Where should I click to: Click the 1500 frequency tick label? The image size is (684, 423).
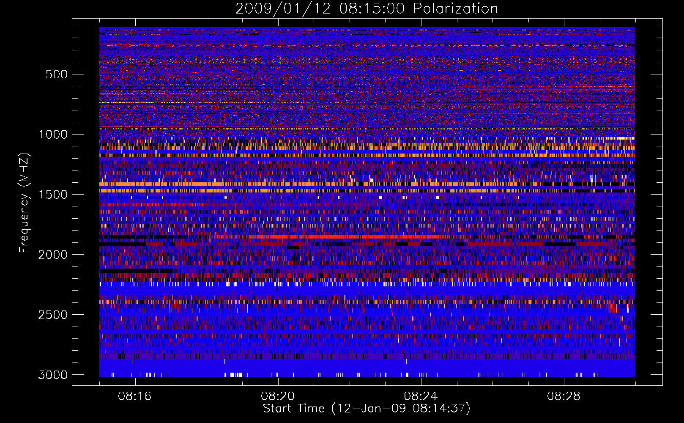coord(53,195)
